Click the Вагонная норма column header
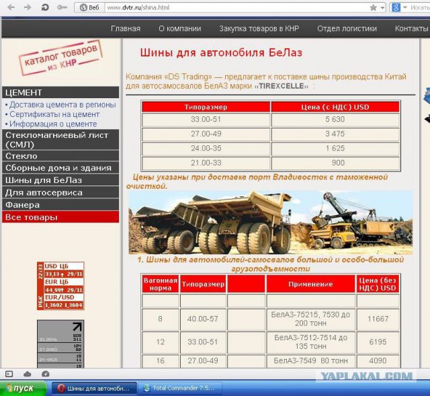The width and height of the screenshot is (430, 396). coord(161,284)
